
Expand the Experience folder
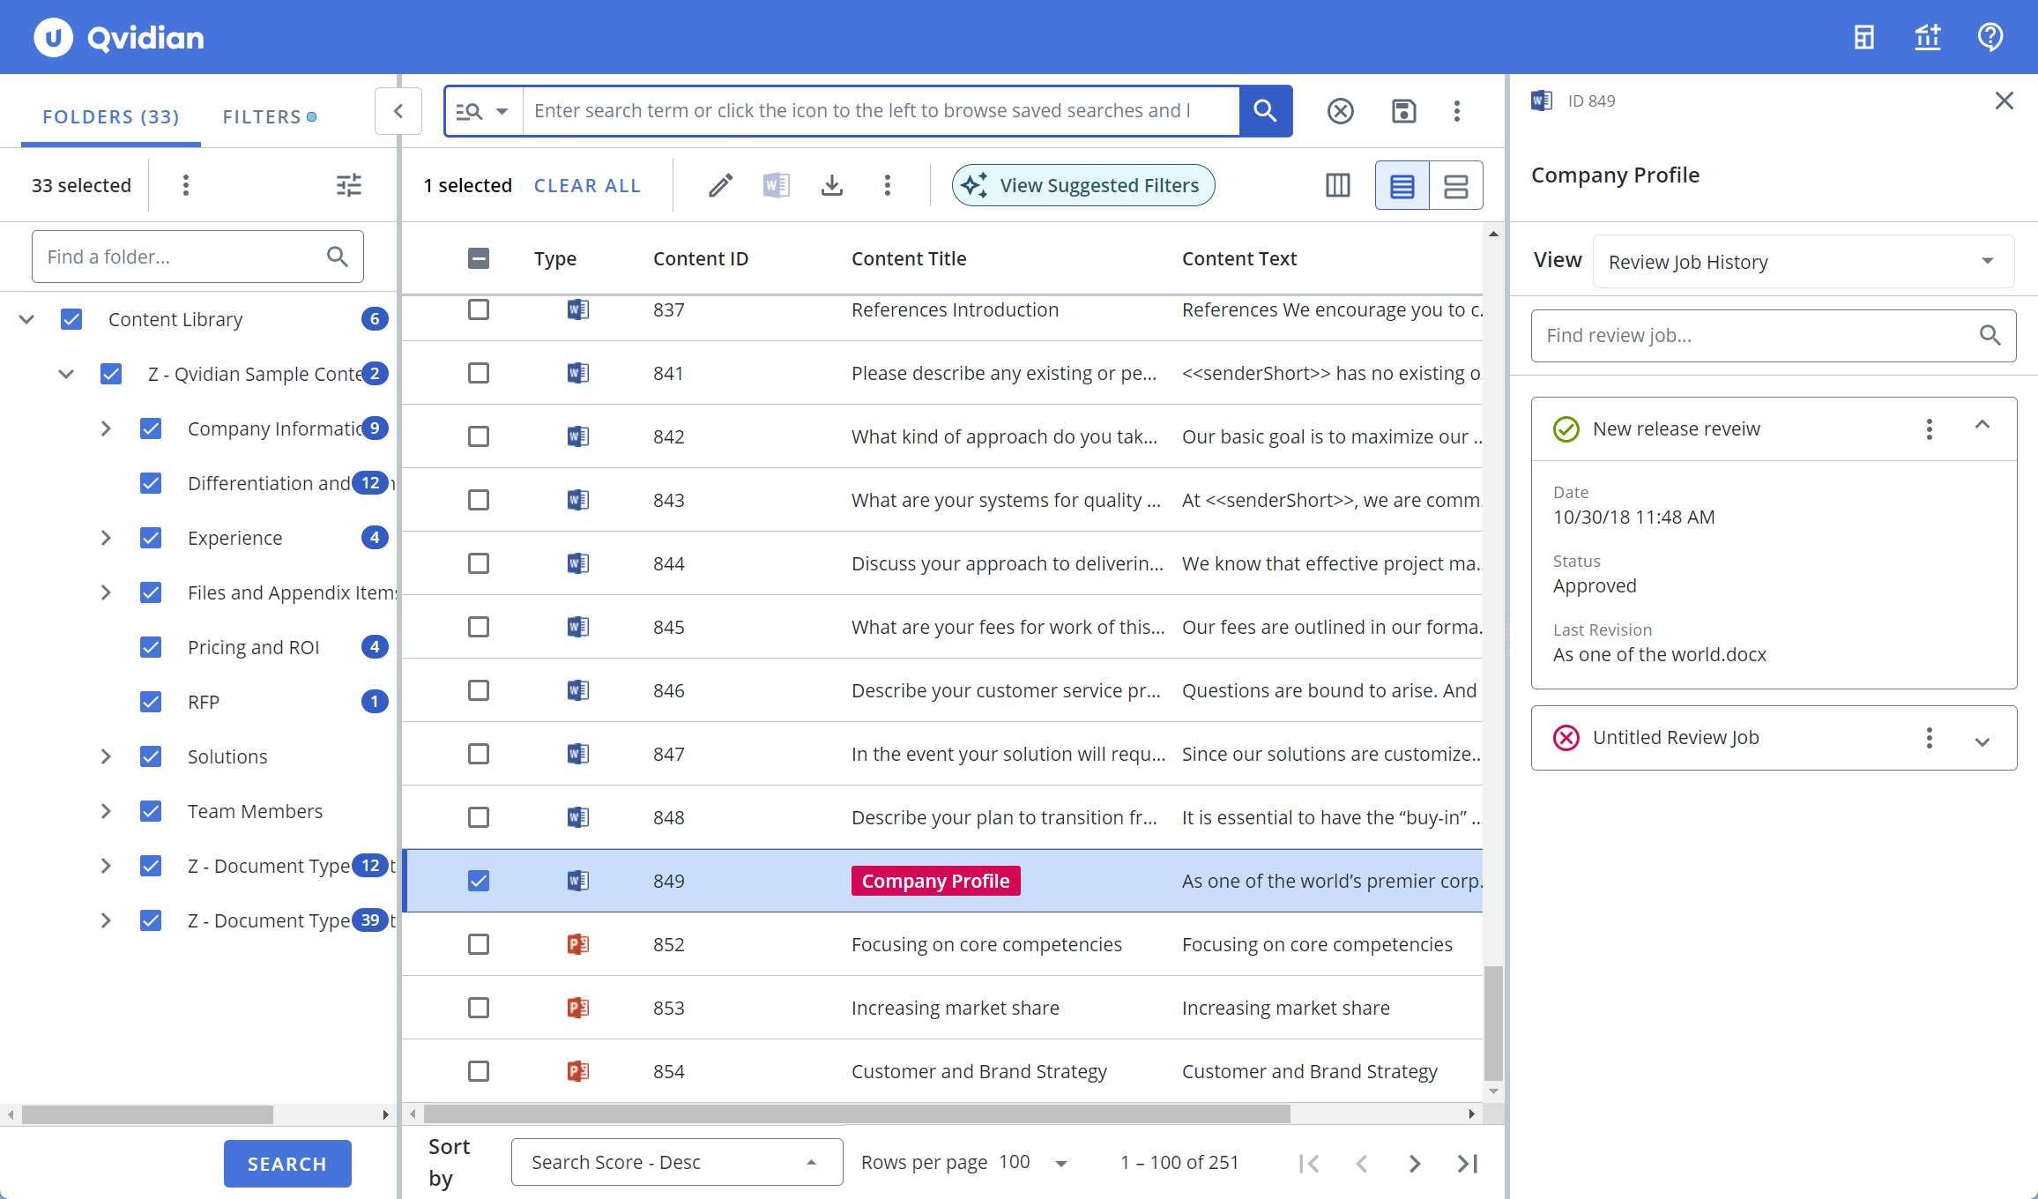click(106, 538)
